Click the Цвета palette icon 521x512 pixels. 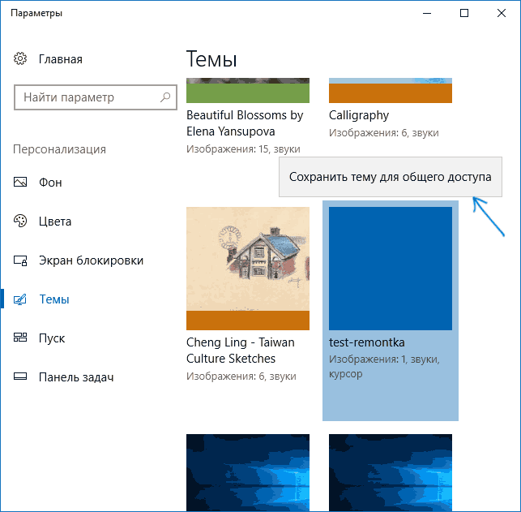[20, 221]
